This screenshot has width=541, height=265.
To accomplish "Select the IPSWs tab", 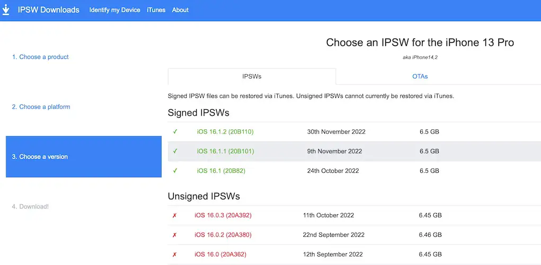I will (x=252, y=76).
